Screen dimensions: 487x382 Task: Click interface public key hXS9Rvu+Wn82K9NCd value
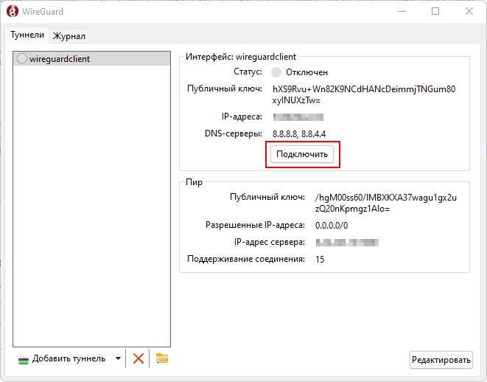click(x=364, y=95)
